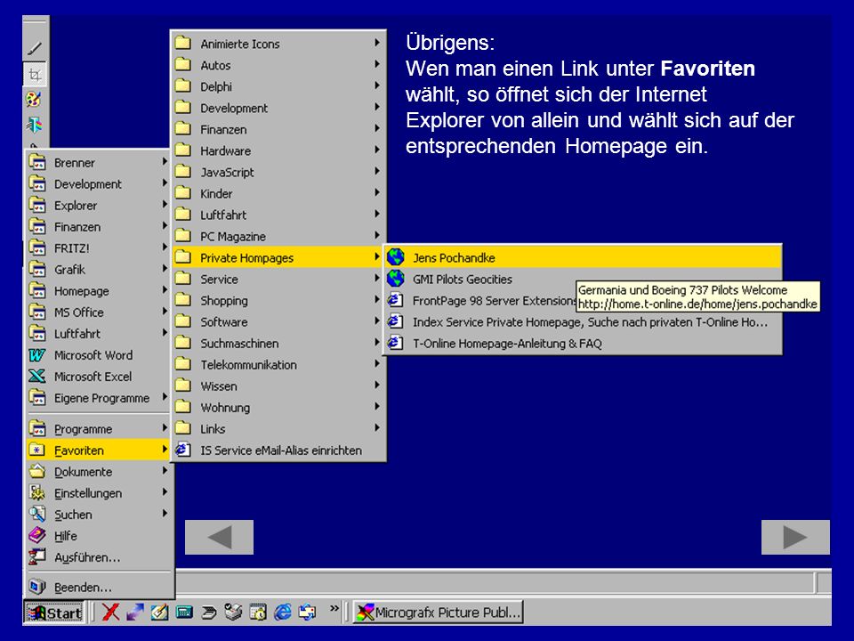Open the Delphi favorites folder
Viewport: 854px width, 641px height.
[278, 86]
